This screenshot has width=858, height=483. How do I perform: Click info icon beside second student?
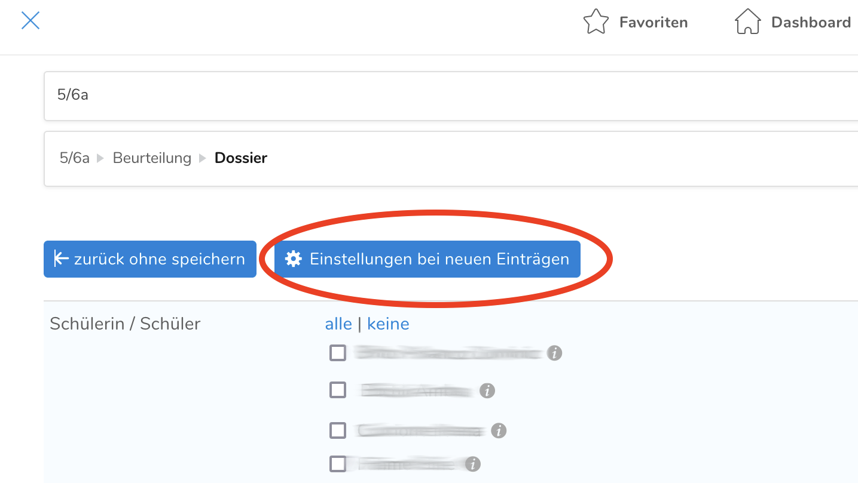(487, 391)
